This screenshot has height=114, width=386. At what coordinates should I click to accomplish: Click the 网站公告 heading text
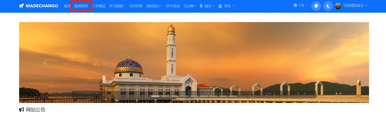click(36, 110)
